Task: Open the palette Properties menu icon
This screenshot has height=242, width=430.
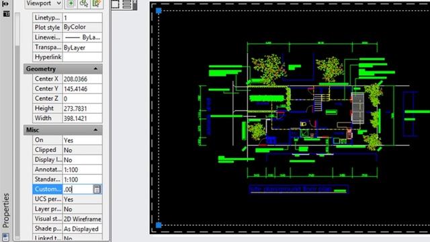Action: coord(6,13)
